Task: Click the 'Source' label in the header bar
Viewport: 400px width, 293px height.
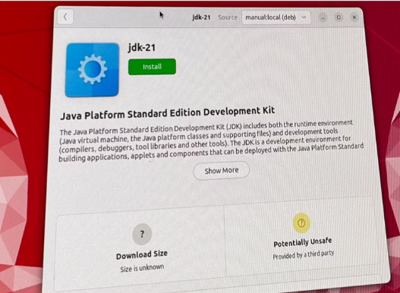Action: pos(228,17)
